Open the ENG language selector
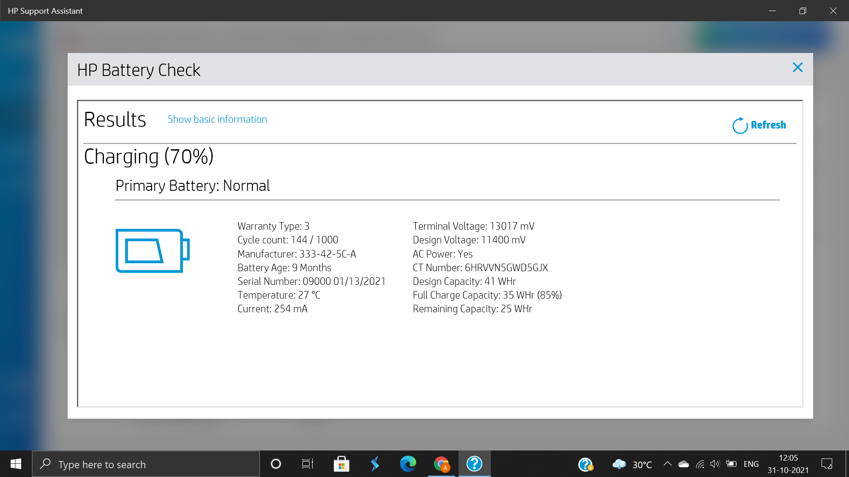This screenshot has height=477, width=849. pyautogui.click(x=751, y=464)
